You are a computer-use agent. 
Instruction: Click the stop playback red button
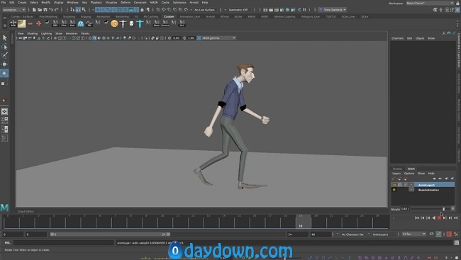point(439,217)
